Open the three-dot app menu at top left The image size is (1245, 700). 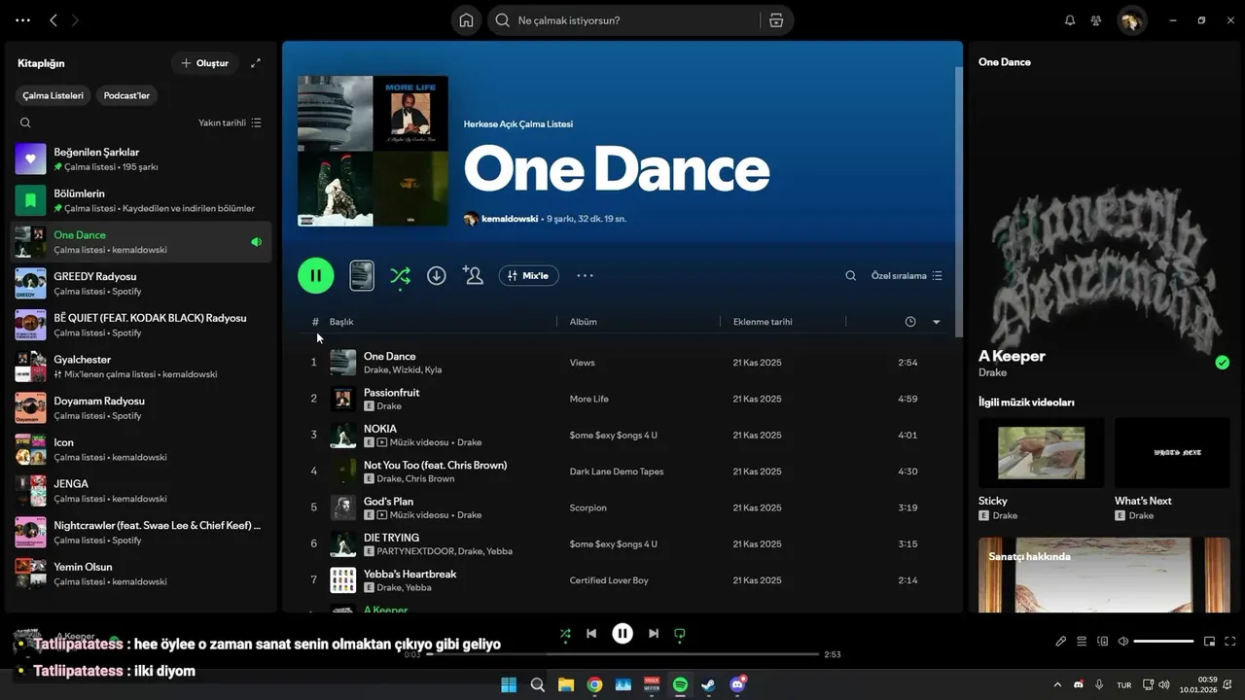pos(23,20)
